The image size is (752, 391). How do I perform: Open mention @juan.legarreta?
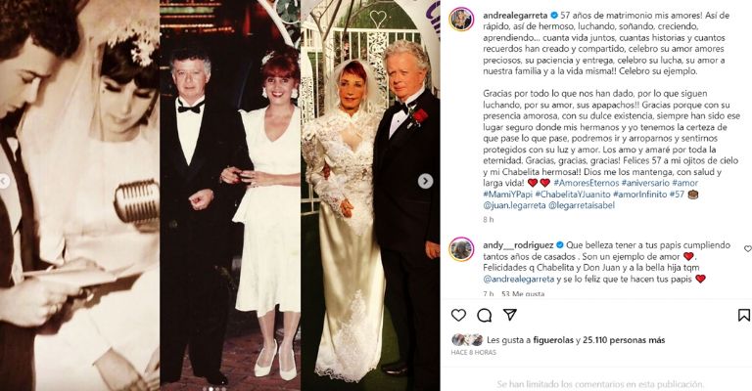[514, 205]
